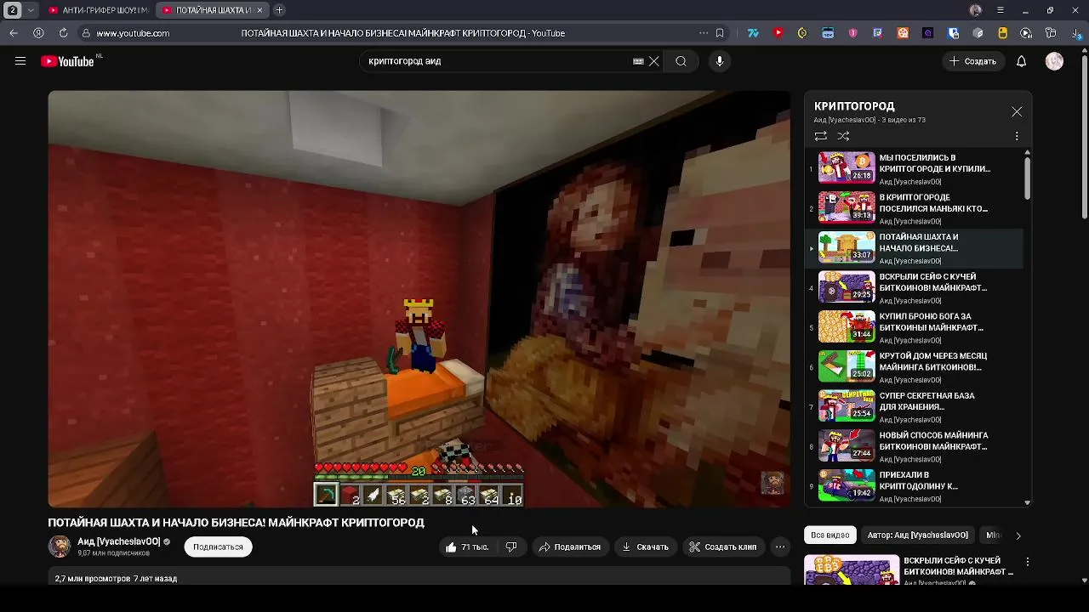Viewport: 1089px width, 612px height.
Task: Click the КРИПТОГОРОД playlist title
Action: 854,106
